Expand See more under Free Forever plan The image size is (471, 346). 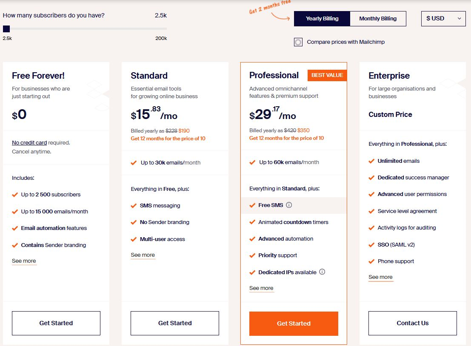coord(24,261)
